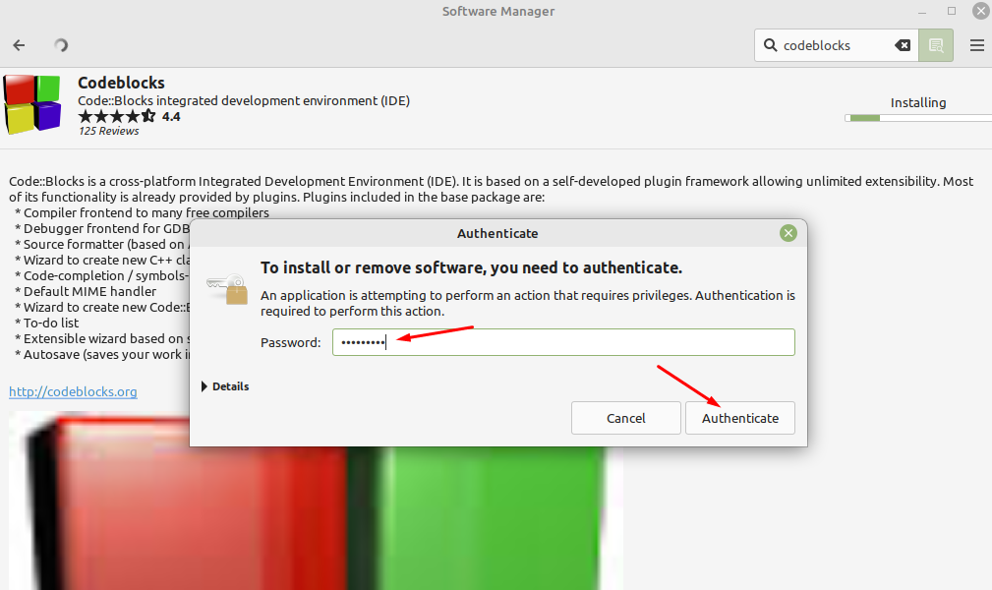Click the 'Compiler frontend to many free compilers' line

point(142,212)
